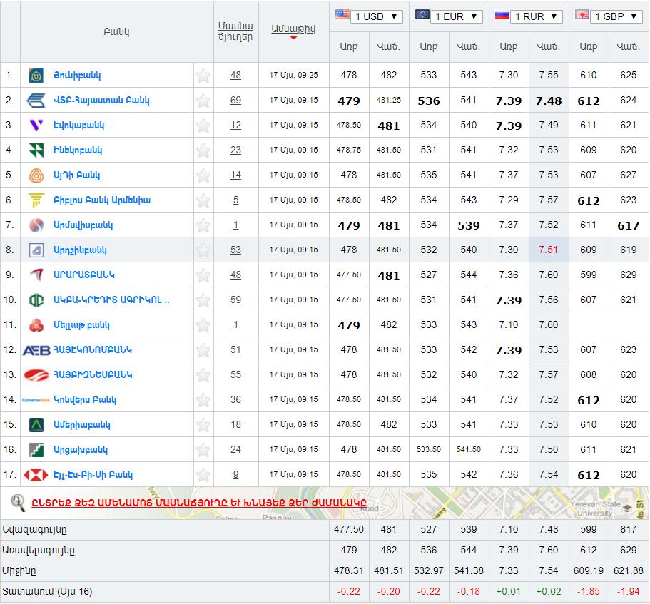Toggle favorite star for Ամերիաբանկ
Image resolution: width=650 pixels, height=604 pixels.
[x=203, y=425]
